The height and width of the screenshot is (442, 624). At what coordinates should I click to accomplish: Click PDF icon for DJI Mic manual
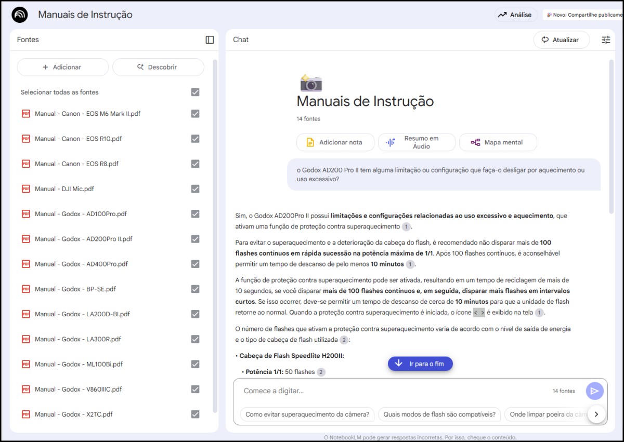click(x=26, y=189)
